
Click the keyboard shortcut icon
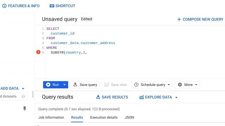pos(52,6)
